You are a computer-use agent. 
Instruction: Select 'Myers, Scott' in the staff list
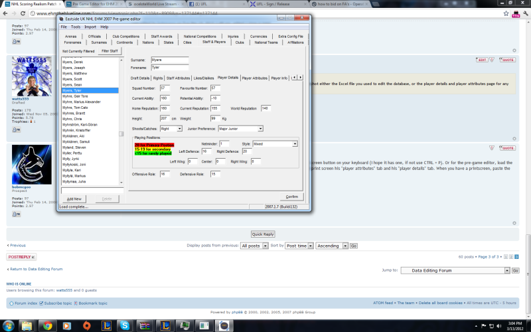(72, 79)
